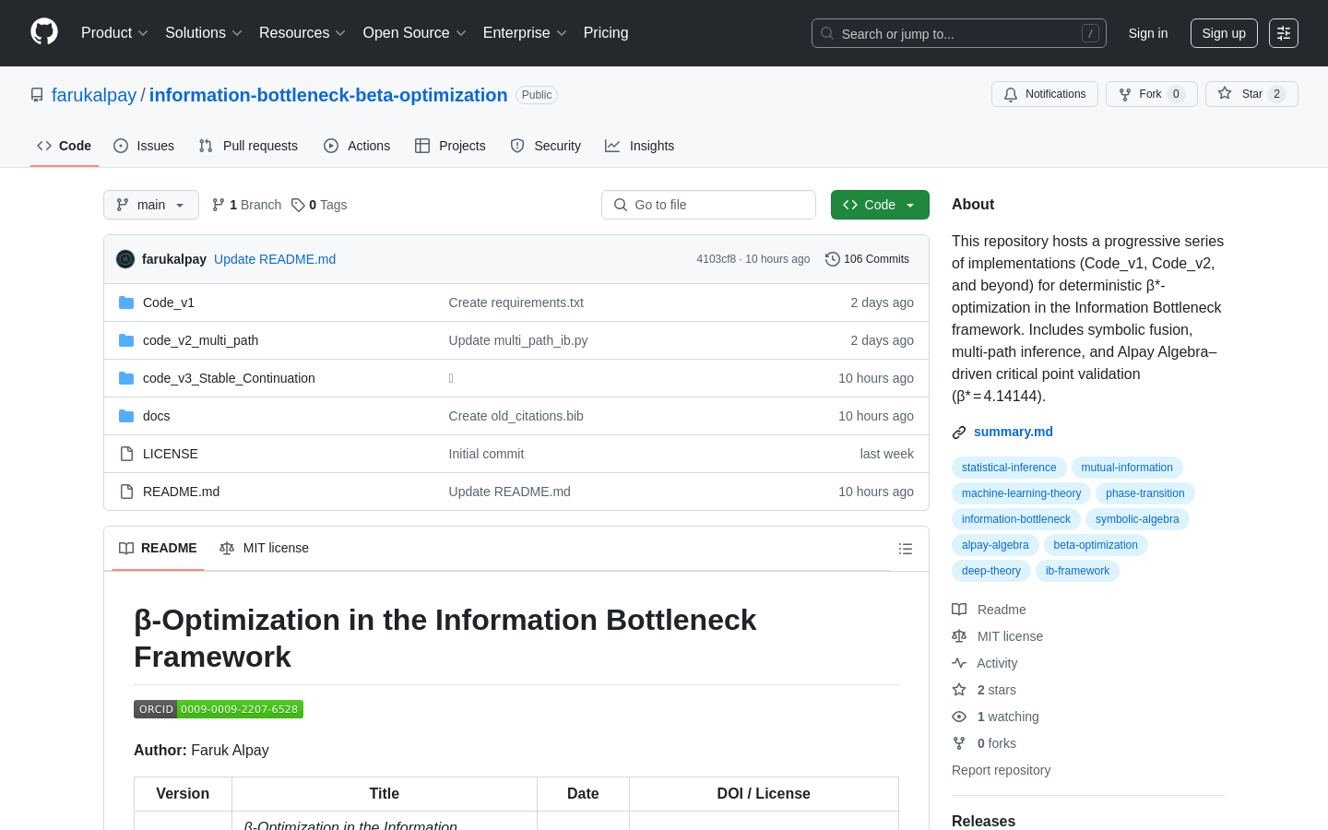The image size is (1328, 830).
Task: Switch to the Actions tab
Action: tap(357, 146)
